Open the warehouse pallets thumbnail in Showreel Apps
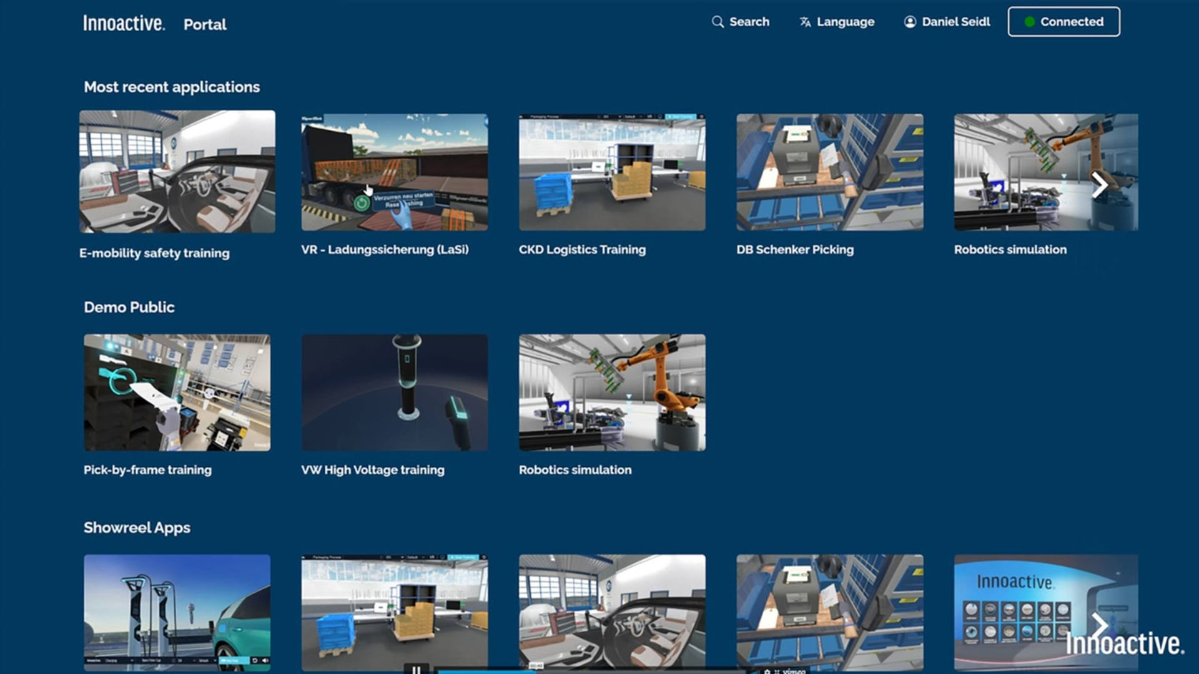 (x=395, y=613)
